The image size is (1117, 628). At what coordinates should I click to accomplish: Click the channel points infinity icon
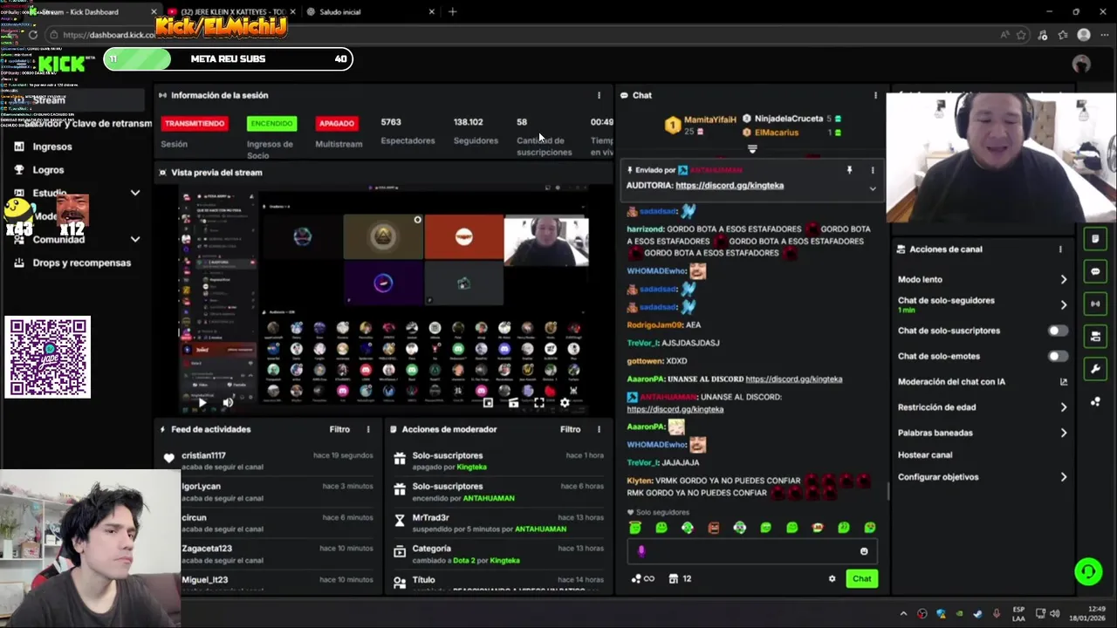click(x=642, y=578)
